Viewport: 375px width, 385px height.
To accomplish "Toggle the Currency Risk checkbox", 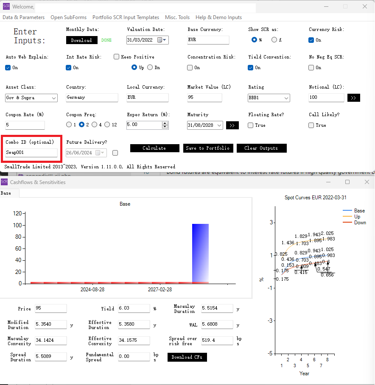I will pyautogui.click(x=311, y=40).
